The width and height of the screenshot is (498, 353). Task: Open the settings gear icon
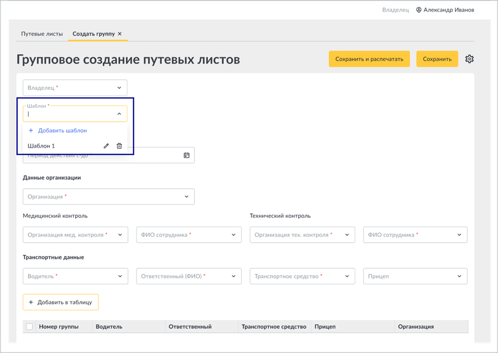coord(469,59)
